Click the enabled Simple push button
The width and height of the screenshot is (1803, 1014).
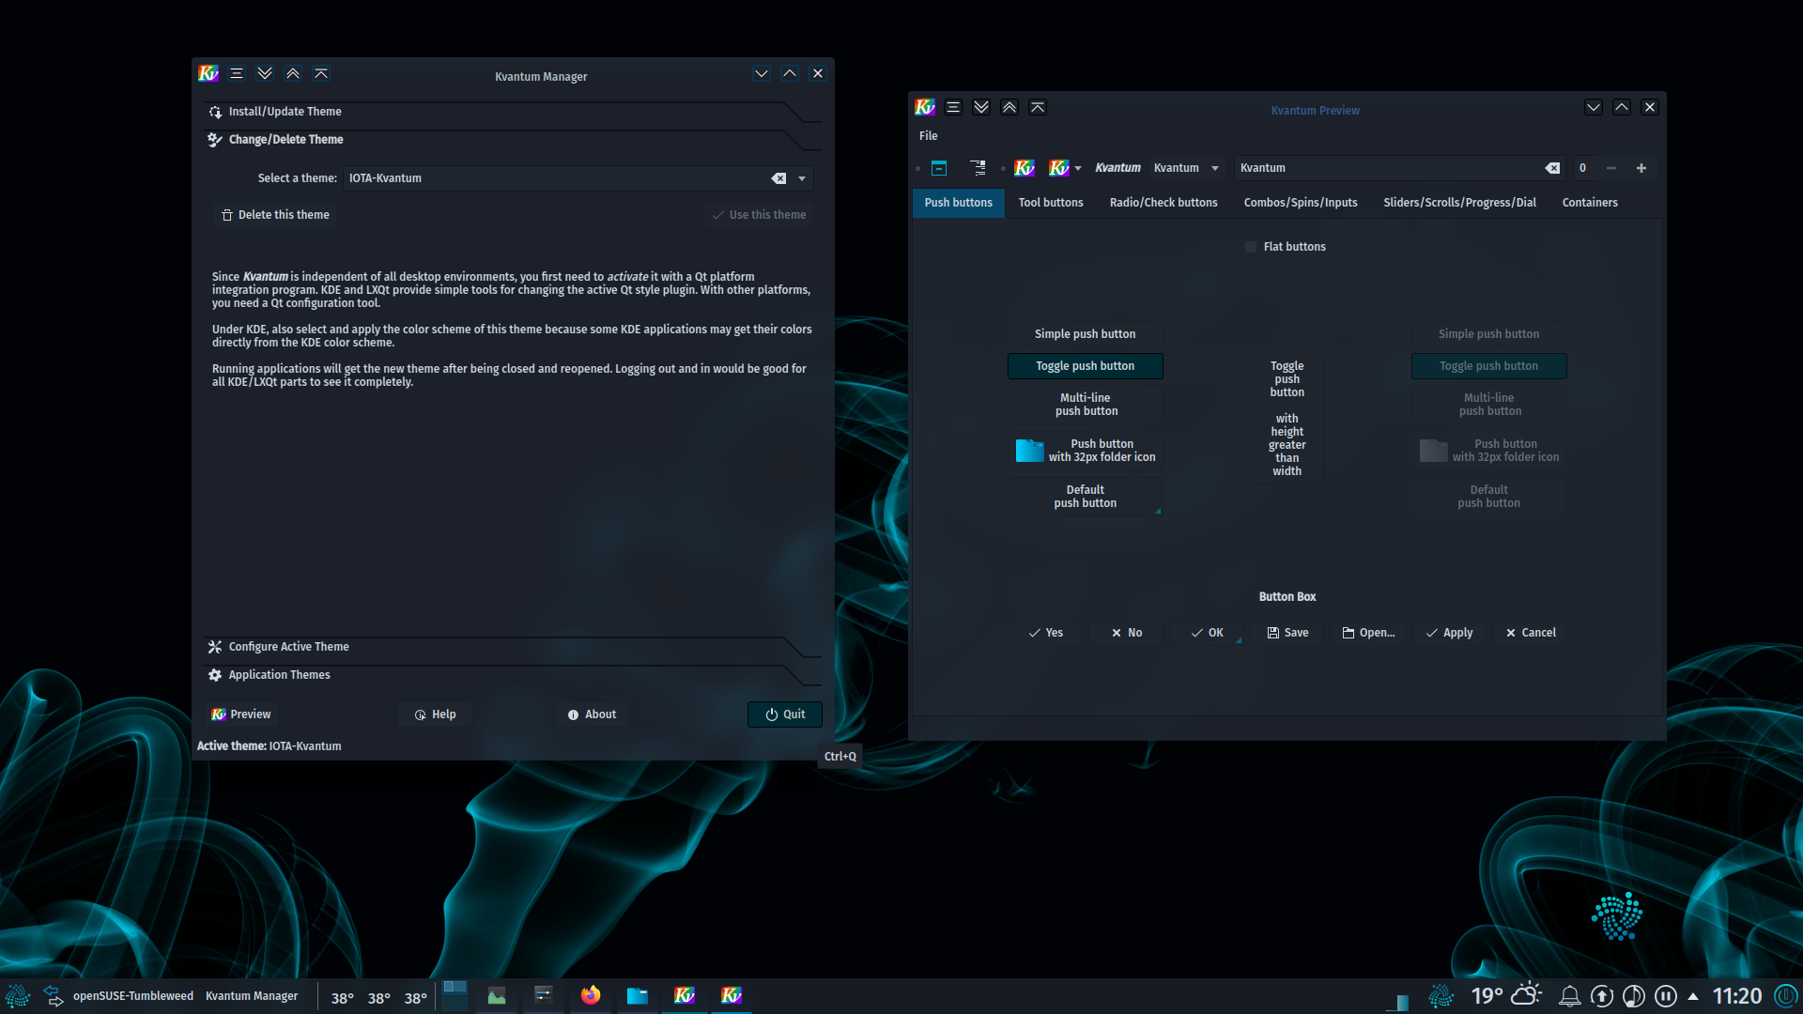1085,334
